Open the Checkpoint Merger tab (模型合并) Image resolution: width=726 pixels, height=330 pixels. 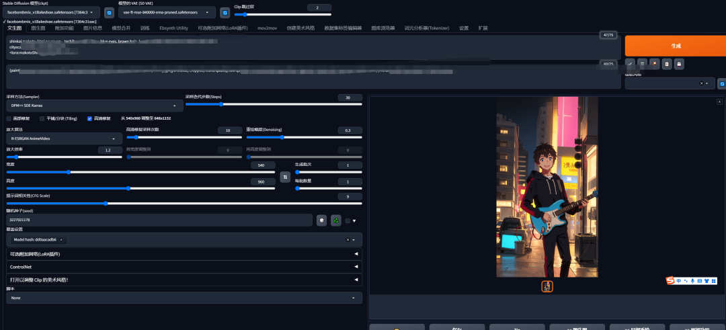(121, 28)
